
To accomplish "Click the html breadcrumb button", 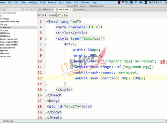I will (x=42, y=15).
